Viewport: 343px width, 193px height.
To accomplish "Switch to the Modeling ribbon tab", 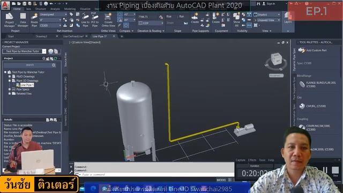I will click(x=70, y=9).
